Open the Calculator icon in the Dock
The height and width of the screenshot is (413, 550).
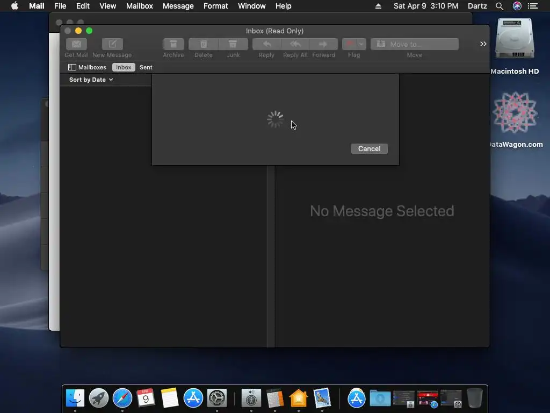[x=275, y=398]
